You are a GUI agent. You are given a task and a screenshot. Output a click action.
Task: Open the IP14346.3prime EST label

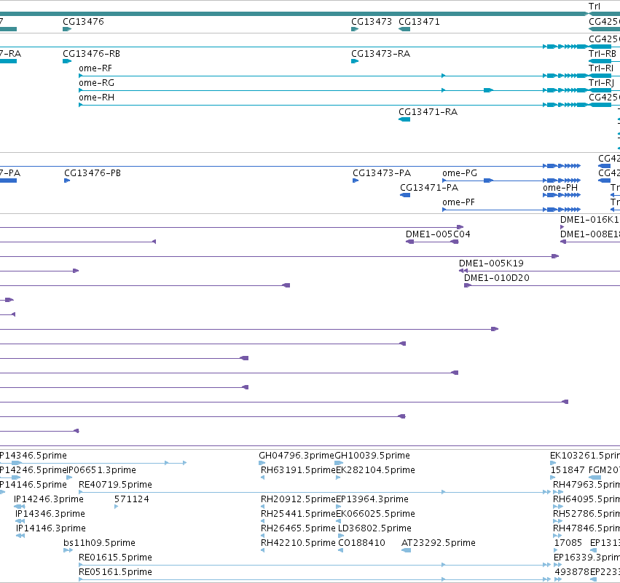tap(50, 515)
